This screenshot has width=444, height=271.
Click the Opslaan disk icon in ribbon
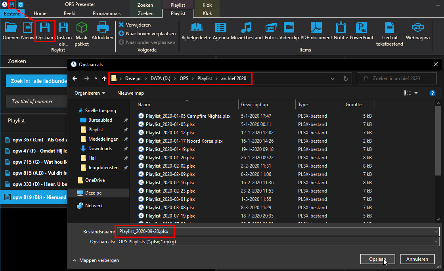tap(45, 28)
